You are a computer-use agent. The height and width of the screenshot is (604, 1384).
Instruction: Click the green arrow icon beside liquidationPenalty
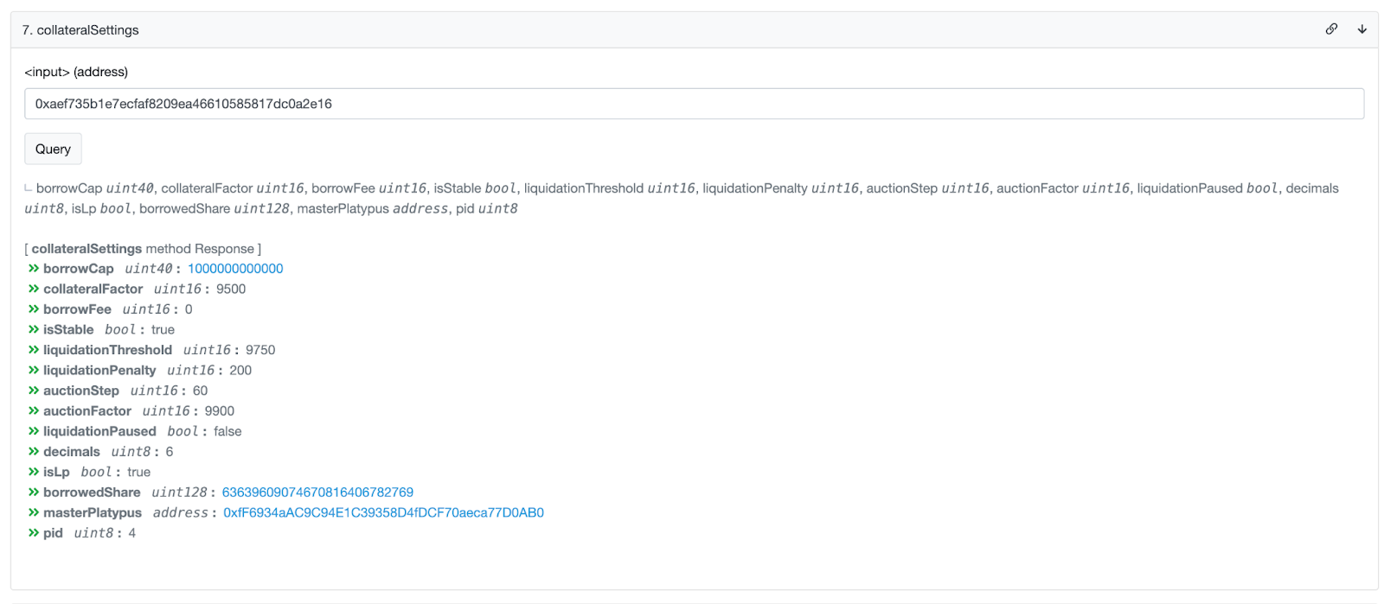click(34, 371)
